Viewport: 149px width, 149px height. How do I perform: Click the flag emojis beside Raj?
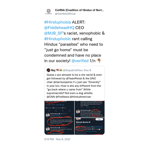point(59,70)
